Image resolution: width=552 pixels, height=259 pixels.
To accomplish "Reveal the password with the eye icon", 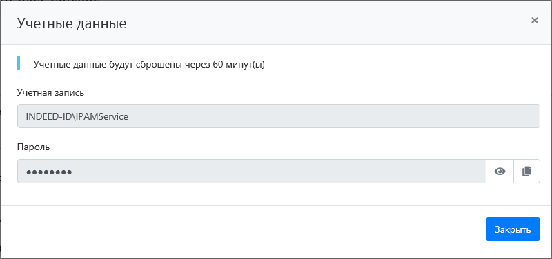I will [500, 171].
